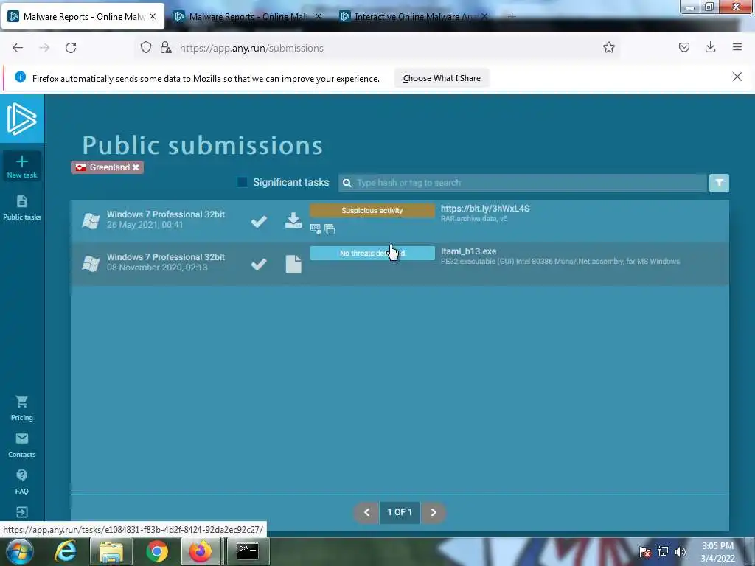Viewport: 755px width, 566px height.
Task: Open File Explorer from taskbar
Action: tap(111, 551)
